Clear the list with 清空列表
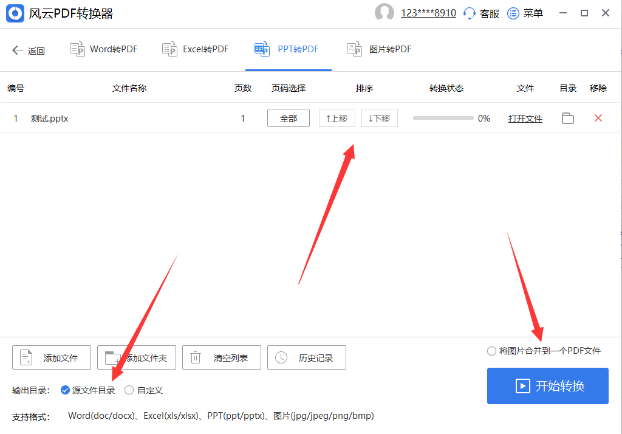622x434 pixels. 221,357
